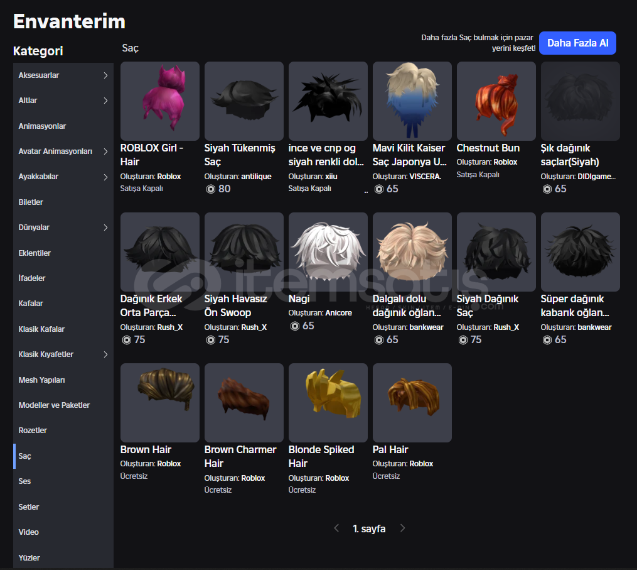Go to the previous inventory page arrow
This screenshot has width=637, height=570.
click(336, 528)
